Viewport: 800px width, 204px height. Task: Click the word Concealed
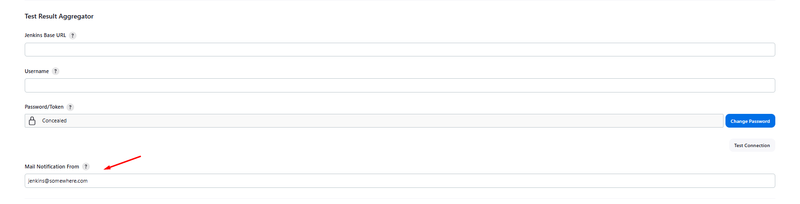pos(54,121)
